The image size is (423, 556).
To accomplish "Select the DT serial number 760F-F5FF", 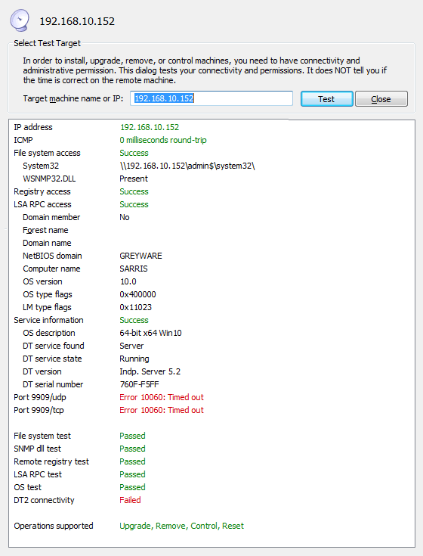I will (x=139, y=384).
